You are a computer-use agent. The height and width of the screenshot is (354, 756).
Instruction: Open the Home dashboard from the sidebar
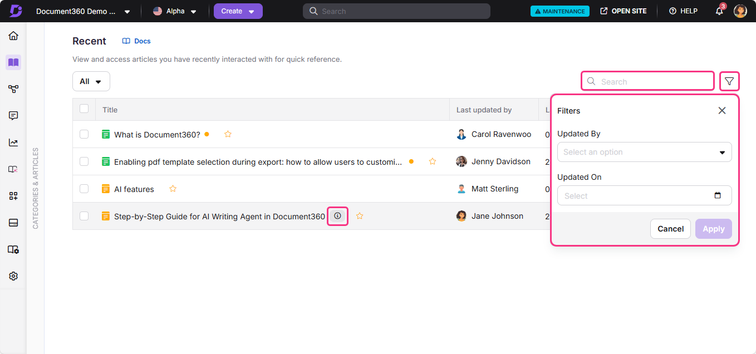[13, 36]
